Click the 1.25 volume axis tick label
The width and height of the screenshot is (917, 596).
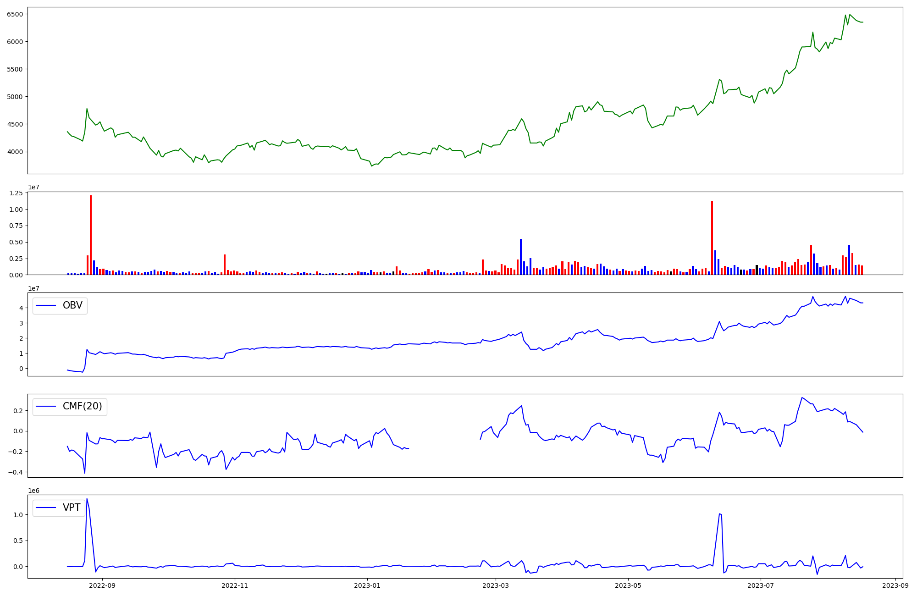point(16,193)
